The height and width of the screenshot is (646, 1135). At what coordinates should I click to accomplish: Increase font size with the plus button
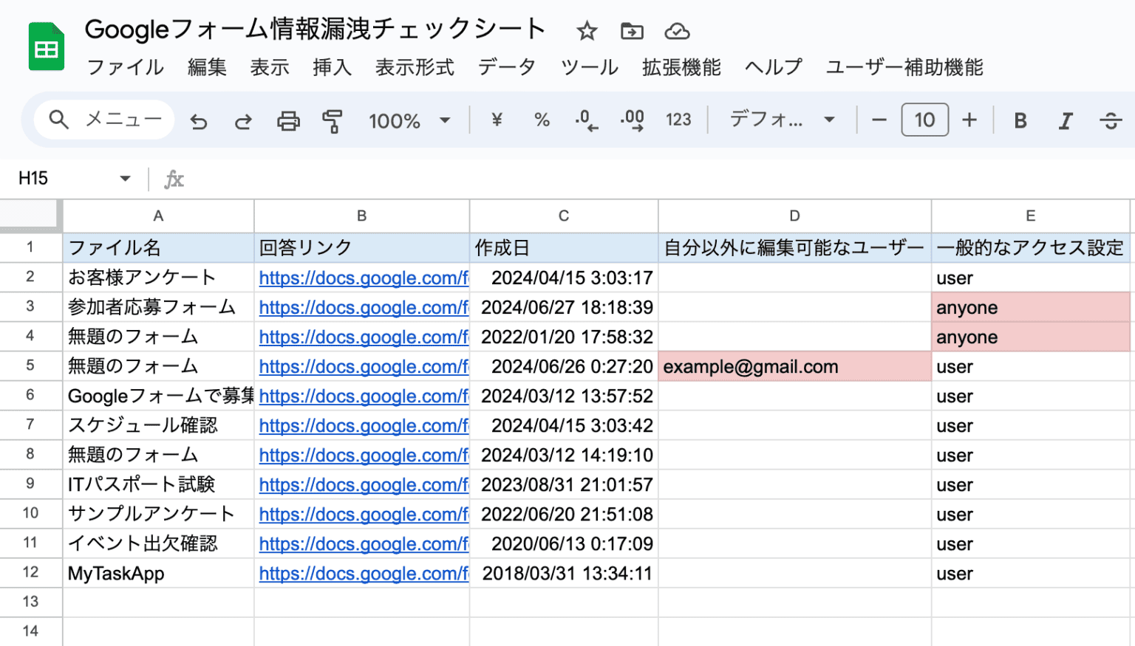969,120
